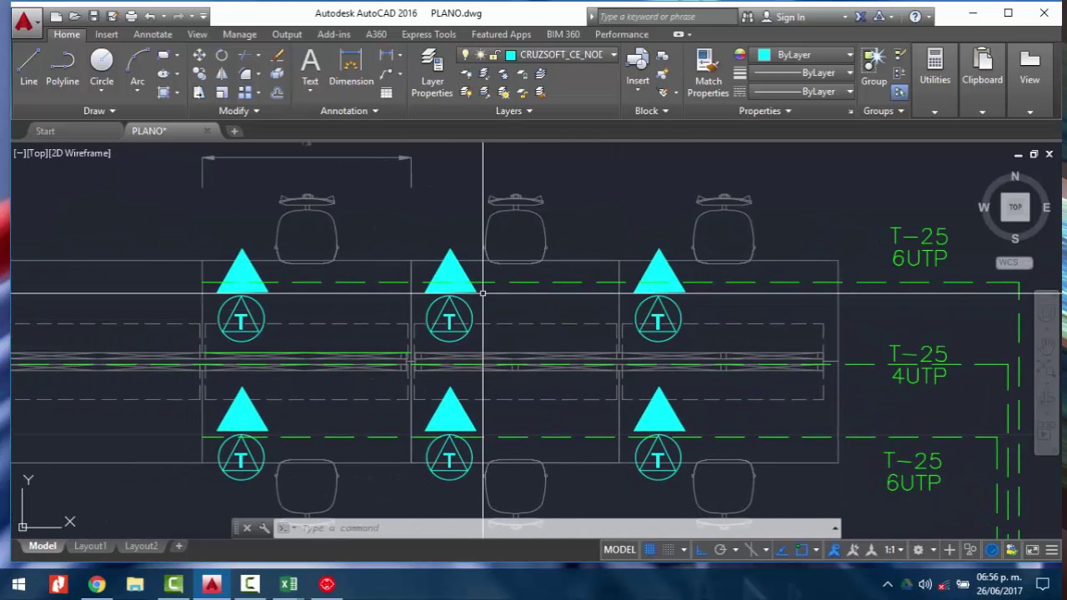
Task: Select the Copy tool in Modify
Action: point(199,73)
